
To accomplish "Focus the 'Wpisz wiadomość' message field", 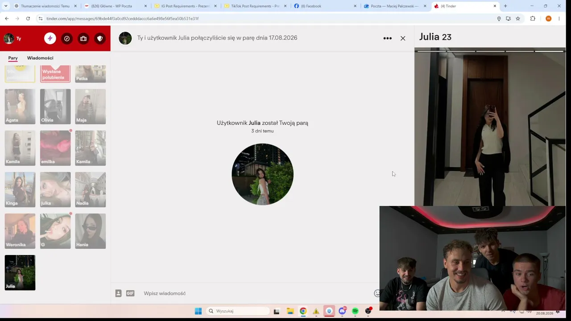I will pyautogui.click(x=254, y=293).
